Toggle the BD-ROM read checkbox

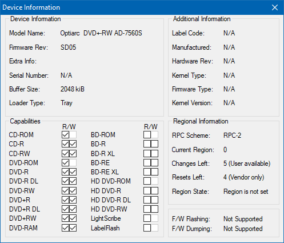coord(147,135)
